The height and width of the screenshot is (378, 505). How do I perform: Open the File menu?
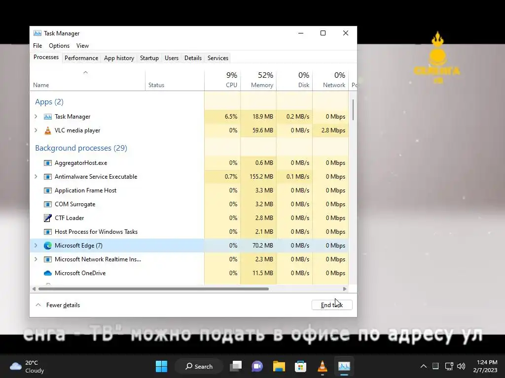coord(37,46)
